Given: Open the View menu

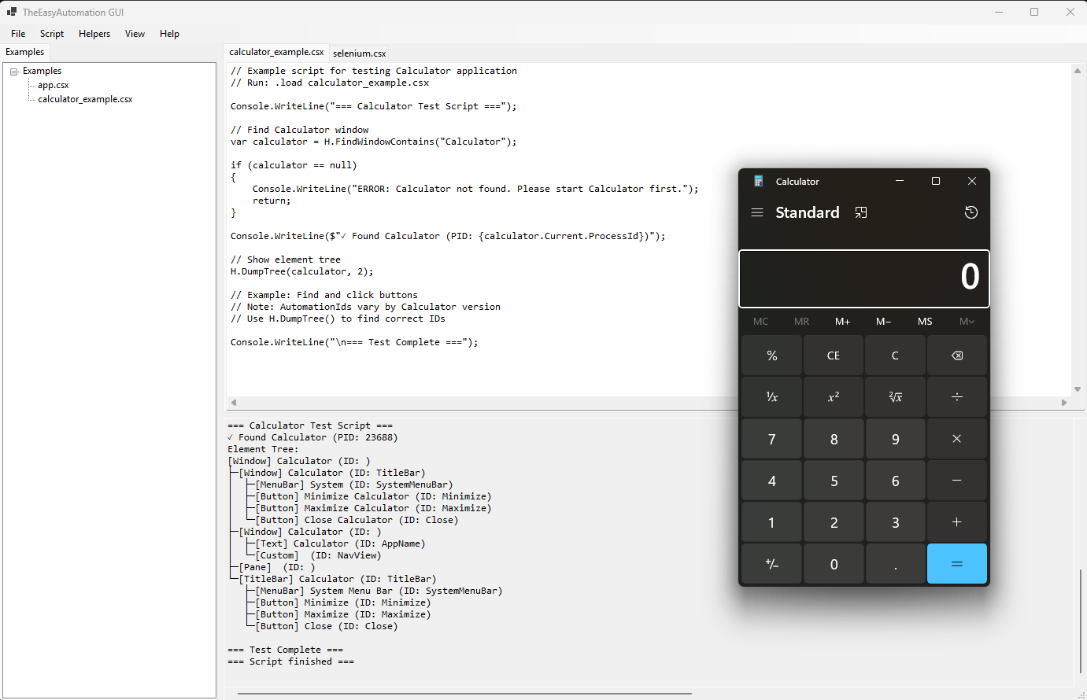Looking at the screenshot, I should [x=135, y=34].
